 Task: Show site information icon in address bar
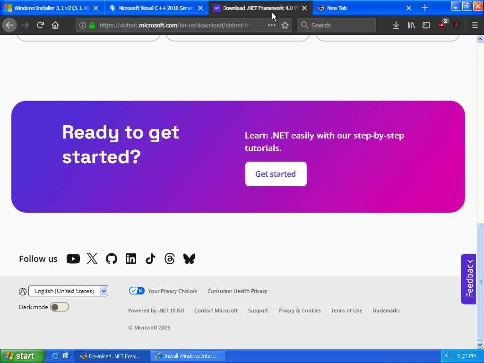[x=82, y=26]
